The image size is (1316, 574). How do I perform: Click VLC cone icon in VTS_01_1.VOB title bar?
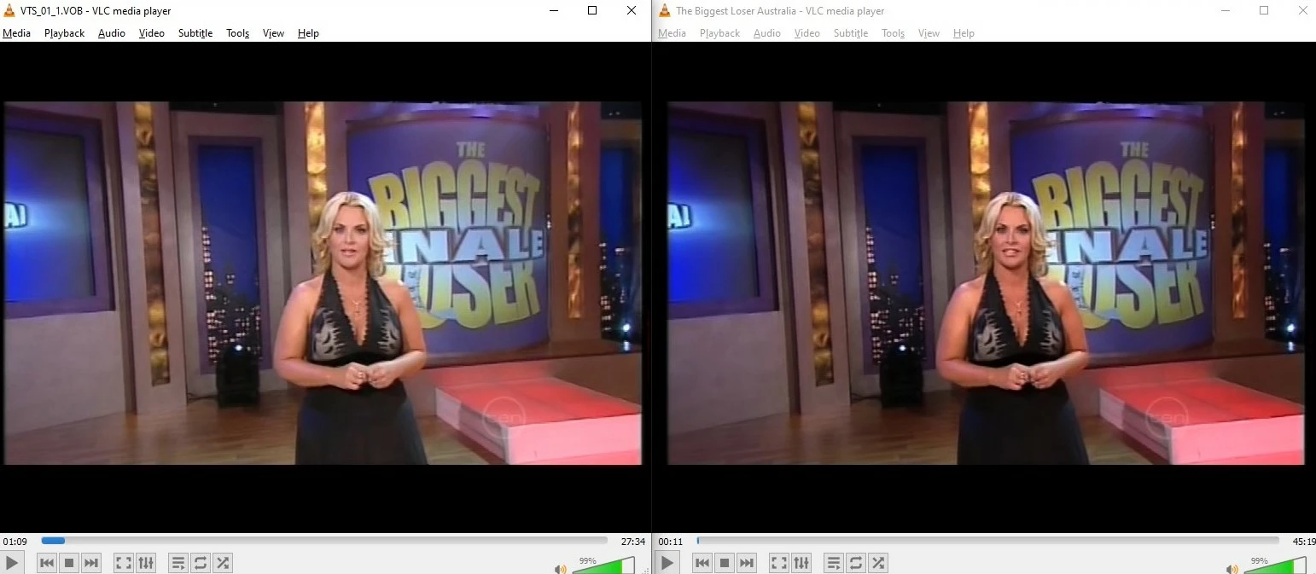(x=9, y=11)
